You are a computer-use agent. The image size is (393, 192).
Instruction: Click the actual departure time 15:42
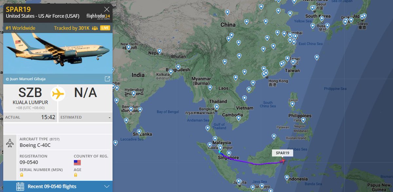(x=48, y=117)
